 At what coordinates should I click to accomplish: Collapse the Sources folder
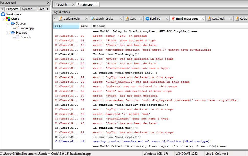pyautogui.click(x=8, y=23)
